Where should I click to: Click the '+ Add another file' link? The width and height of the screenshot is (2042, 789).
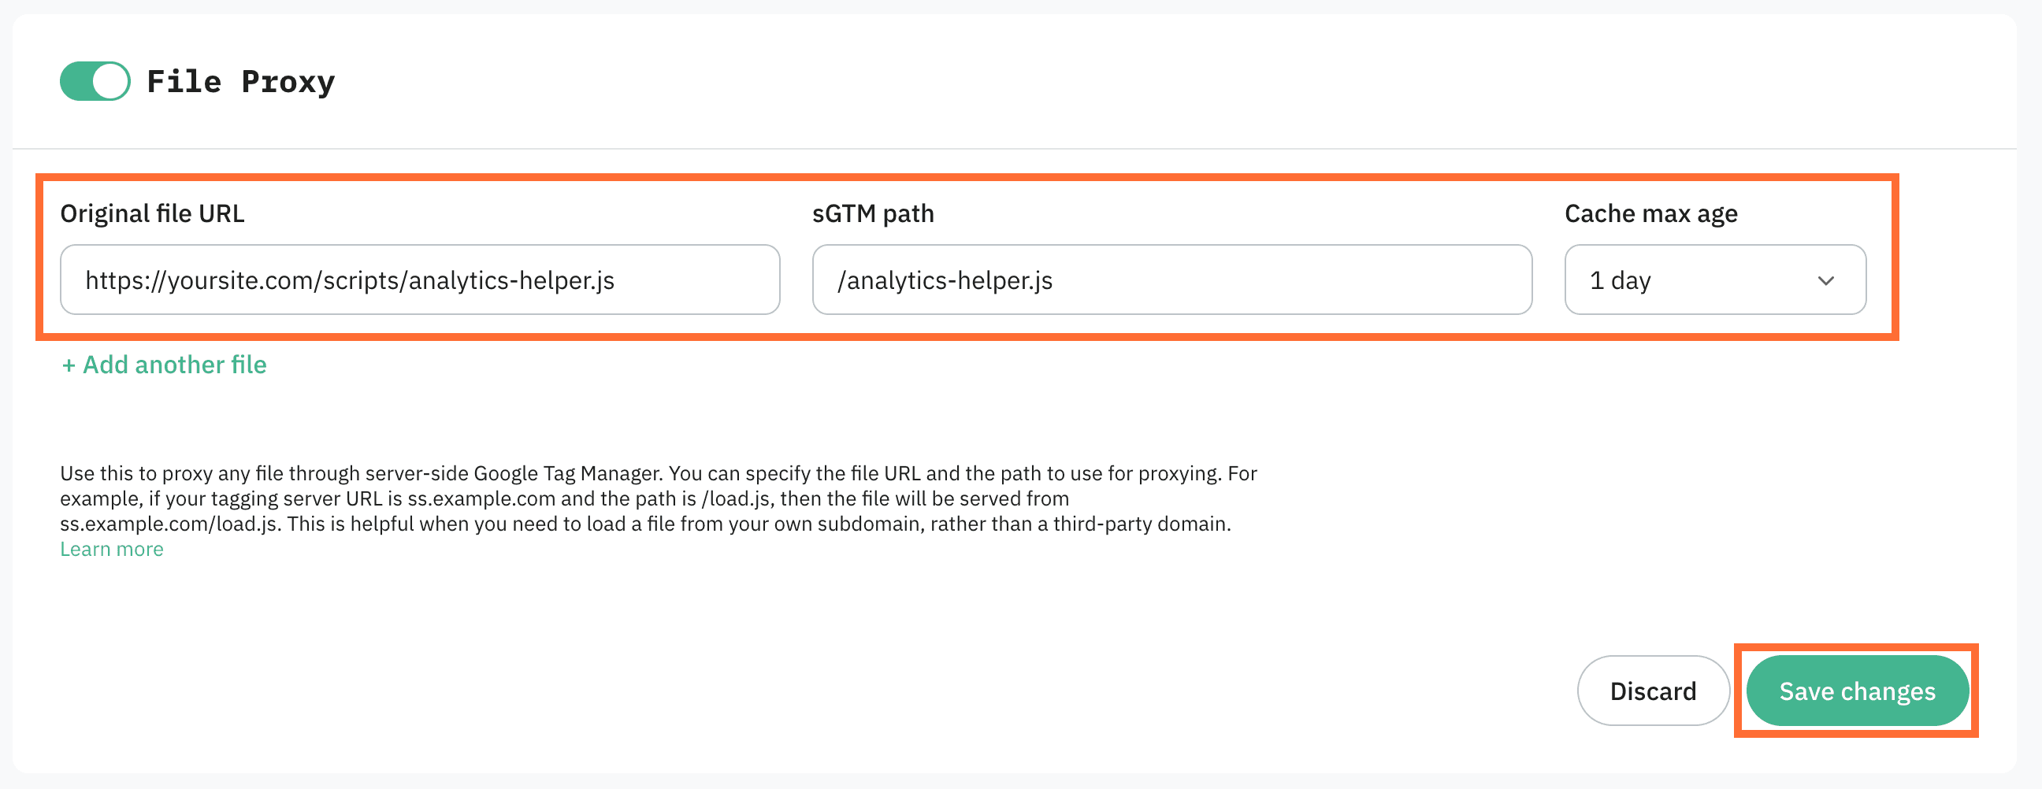(164, 365)
